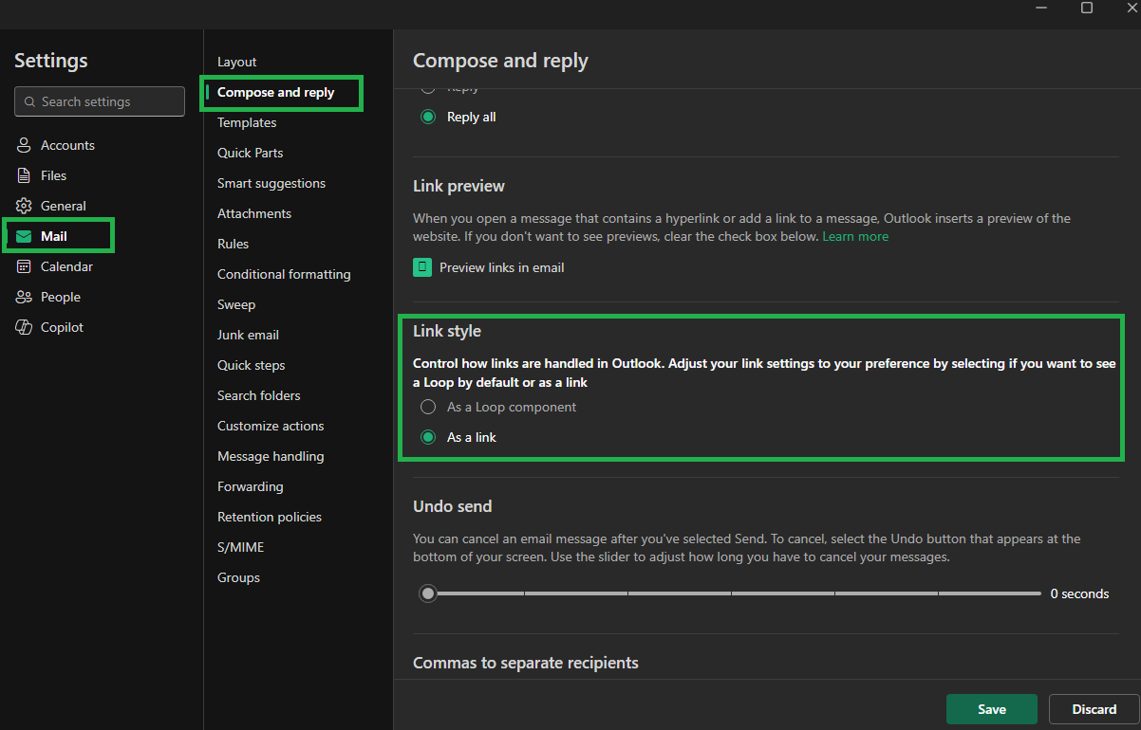Open Message handling settings
This screenshot has width=1141, height=730.
(x=271, y=456)
